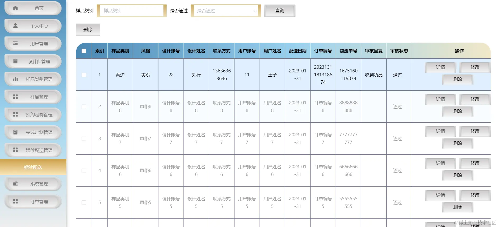This screenshot has width=498, height=227.
Task: Select the 婚纱配送 submenu item
Action: 33,167
